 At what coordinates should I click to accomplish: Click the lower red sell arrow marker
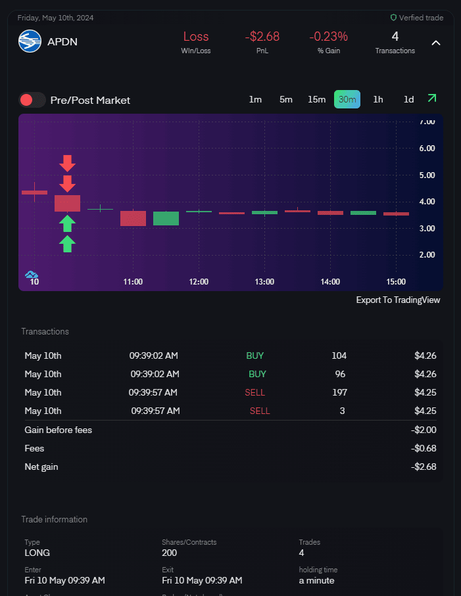(68, 183)
